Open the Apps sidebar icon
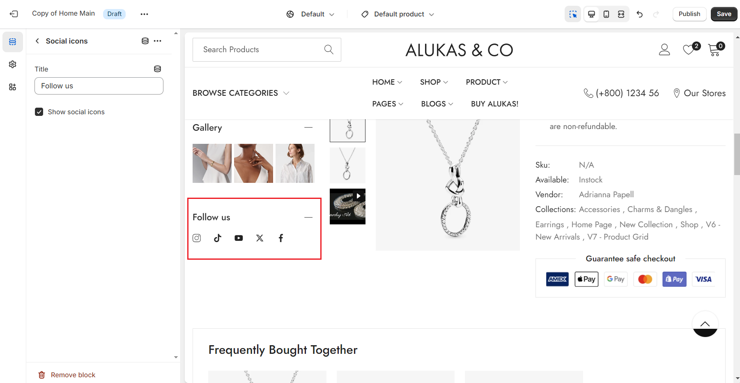 [x=13, y=87]
